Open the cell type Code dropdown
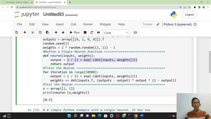 point(116,33)
